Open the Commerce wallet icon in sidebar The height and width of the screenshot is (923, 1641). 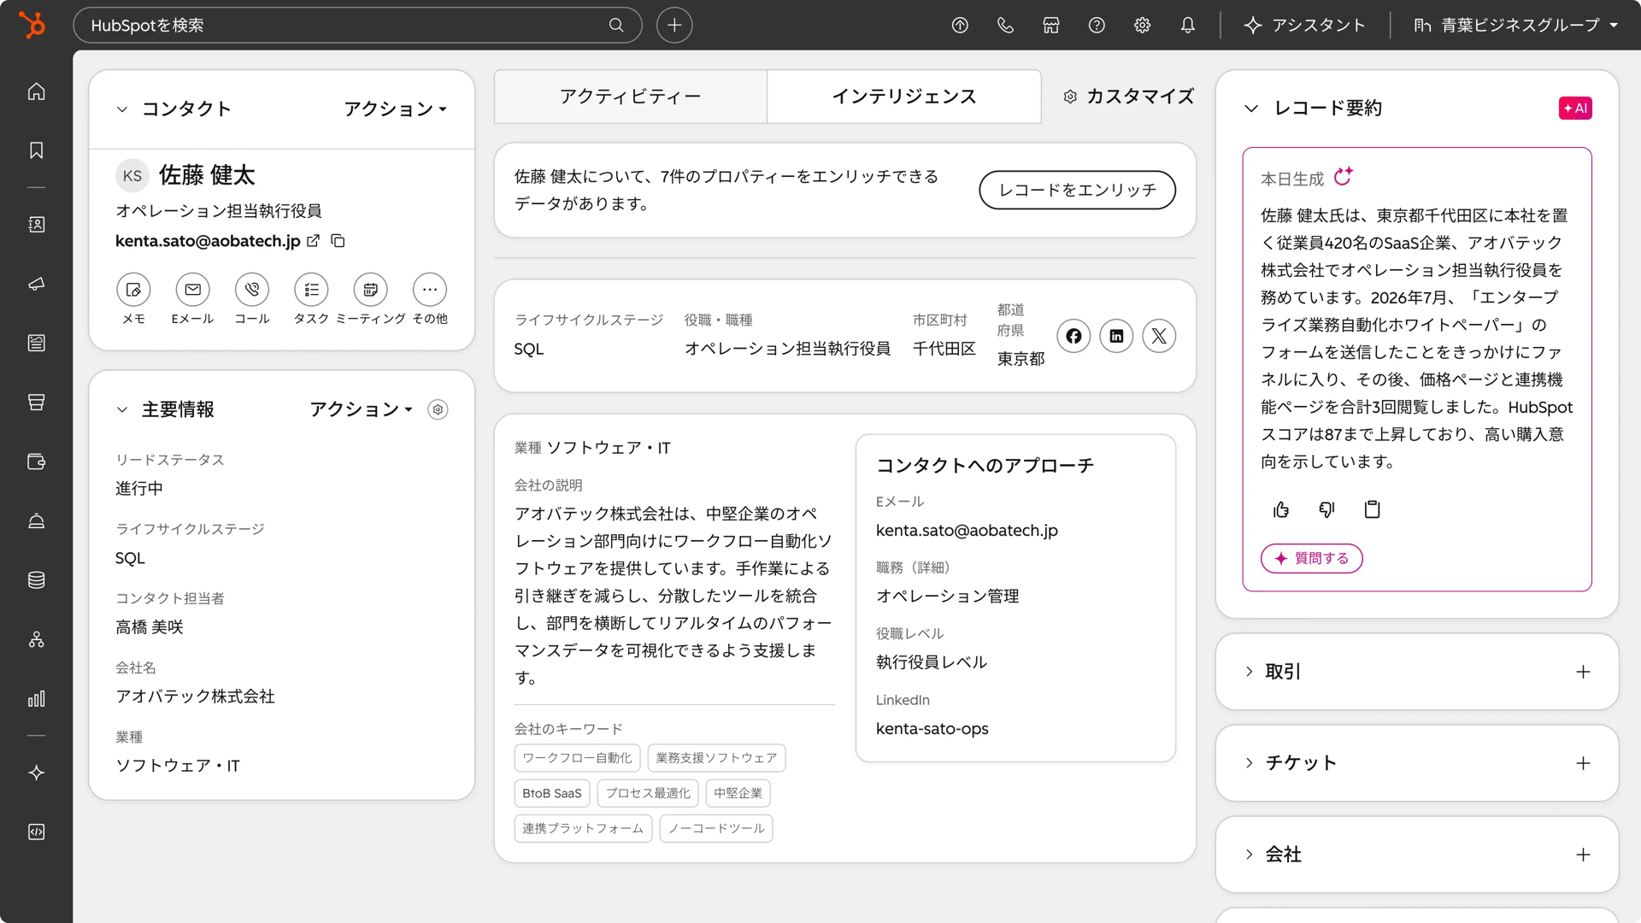point(36,461)
